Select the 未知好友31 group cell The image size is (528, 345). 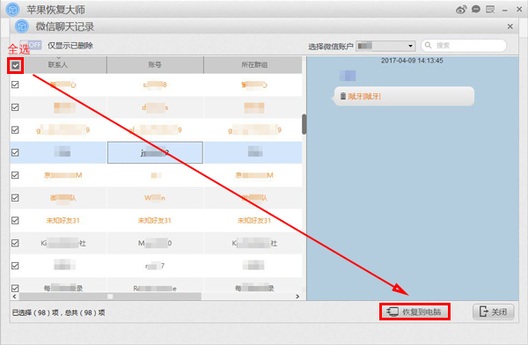pyautogui.click(x=254, y=221)
